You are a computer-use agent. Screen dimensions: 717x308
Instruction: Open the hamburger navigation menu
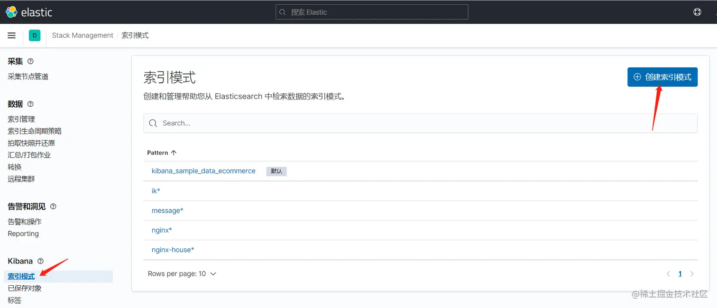(12, 36)
